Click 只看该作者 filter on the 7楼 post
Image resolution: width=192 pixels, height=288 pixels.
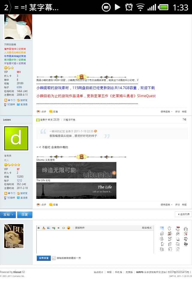coord(69,120)
